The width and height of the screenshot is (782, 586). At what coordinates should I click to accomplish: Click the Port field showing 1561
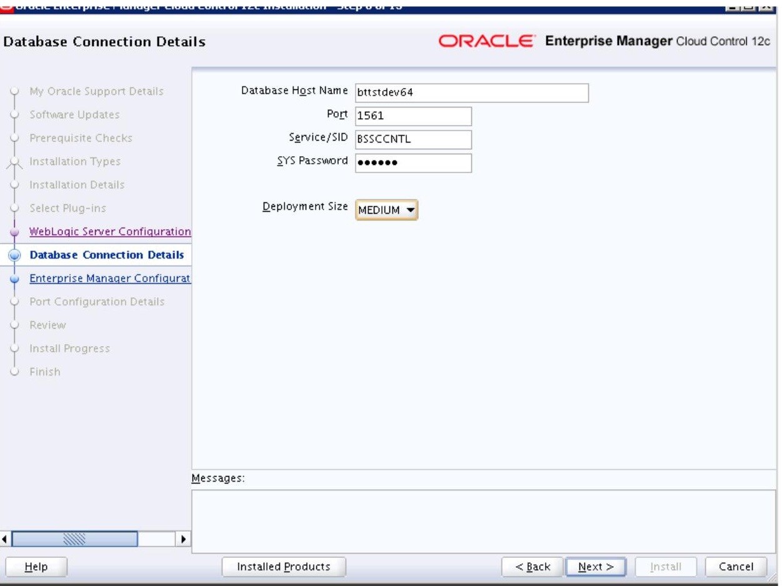click(x=413, y=116)
